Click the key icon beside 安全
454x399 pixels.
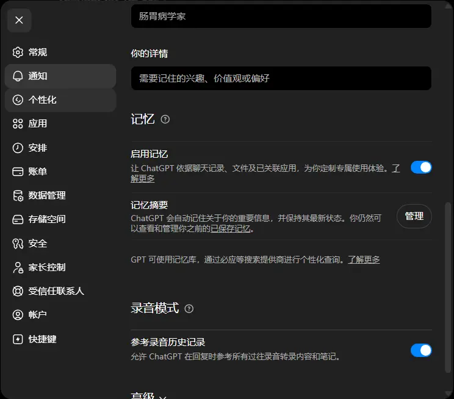[18, 244]
